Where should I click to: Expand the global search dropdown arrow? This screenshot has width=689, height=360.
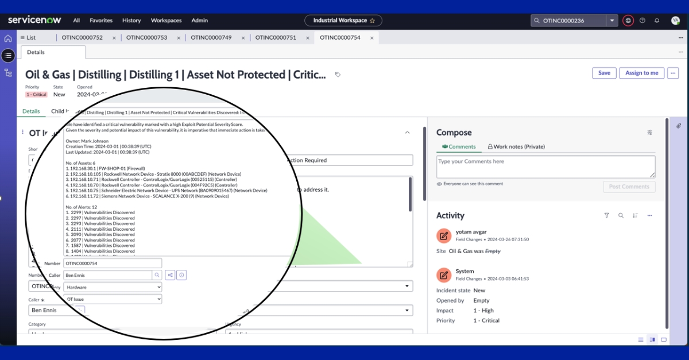click(612, 21)
